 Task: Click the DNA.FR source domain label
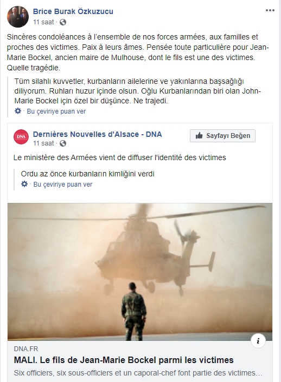coord(26,349)
